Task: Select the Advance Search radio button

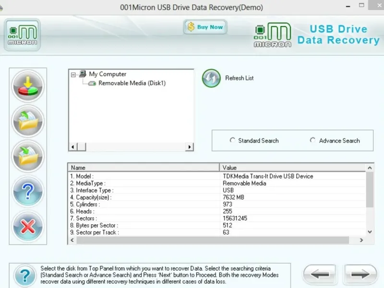Action: [312, 140]
